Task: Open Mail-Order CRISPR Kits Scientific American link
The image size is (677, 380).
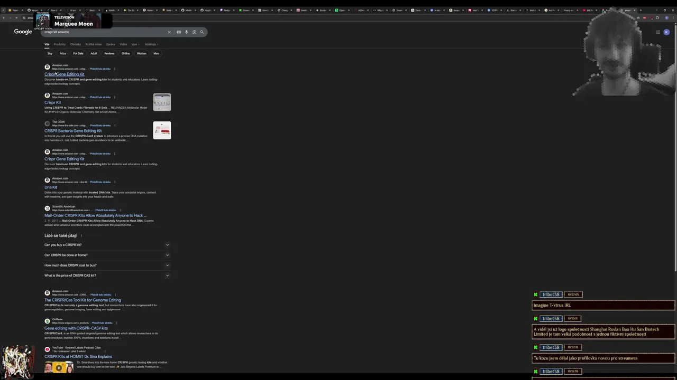Action: point(95,215)
